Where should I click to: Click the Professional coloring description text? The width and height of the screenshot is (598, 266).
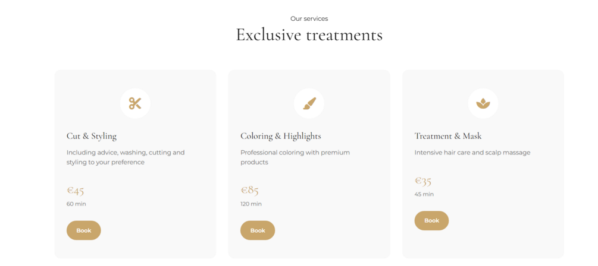click(295, 157)
